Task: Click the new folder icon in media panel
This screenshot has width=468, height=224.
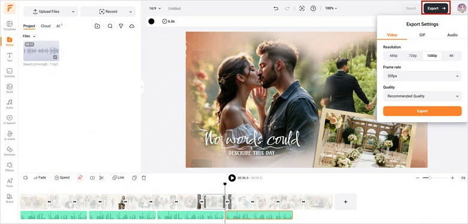Action: [x=98, y=26]
